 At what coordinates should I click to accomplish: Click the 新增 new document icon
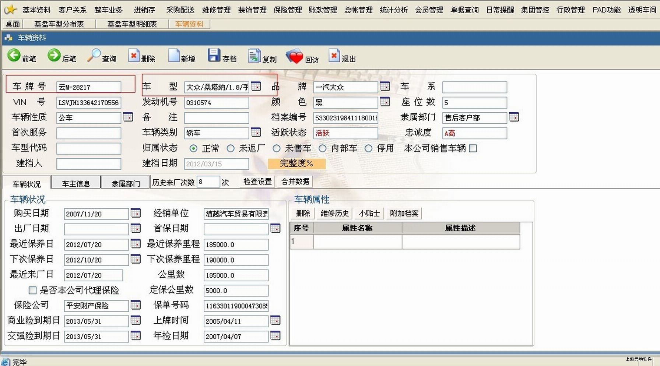click(x=173, y=56)
